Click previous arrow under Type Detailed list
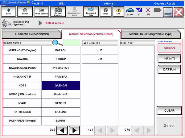This screenshot has width=185, height=138. pyautogui.click(x=100, y=130)
